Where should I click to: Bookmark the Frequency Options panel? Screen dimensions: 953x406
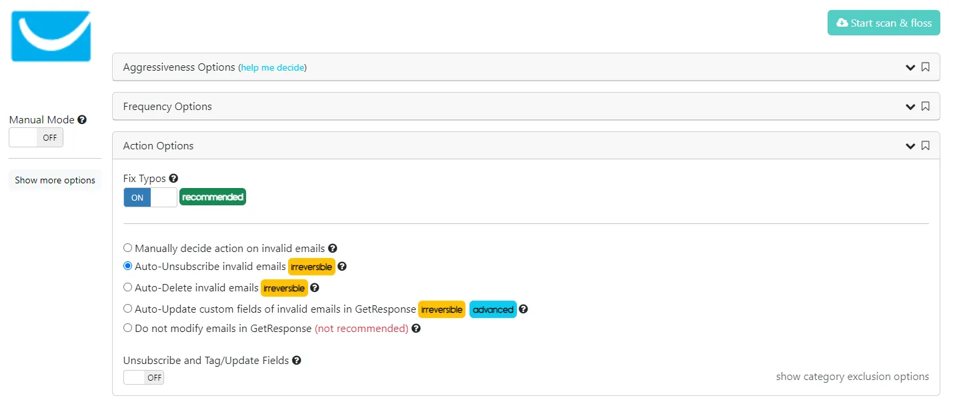(925, 107)
